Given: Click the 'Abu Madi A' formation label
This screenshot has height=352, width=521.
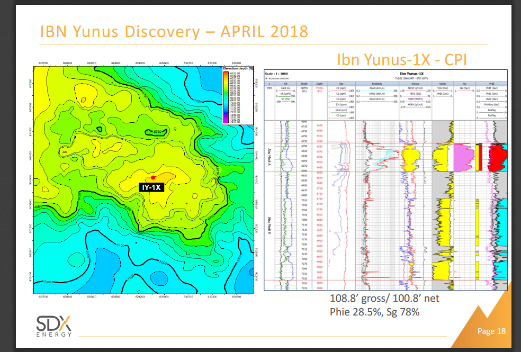Looking at the screenshot, I should pos(269,157).
